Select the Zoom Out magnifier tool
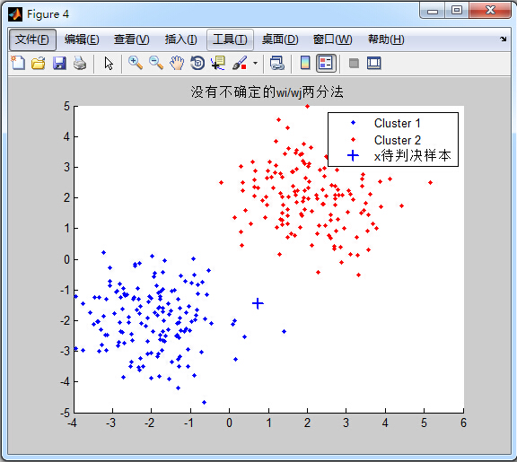 coord(156,63)
